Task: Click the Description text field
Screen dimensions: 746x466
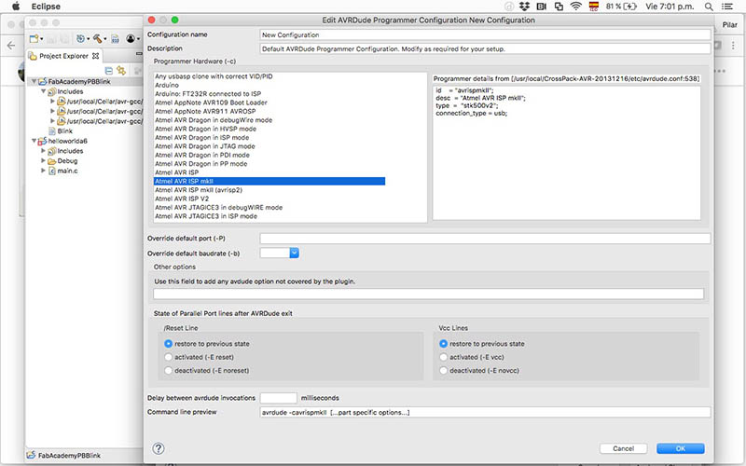Action: (485, 48)
